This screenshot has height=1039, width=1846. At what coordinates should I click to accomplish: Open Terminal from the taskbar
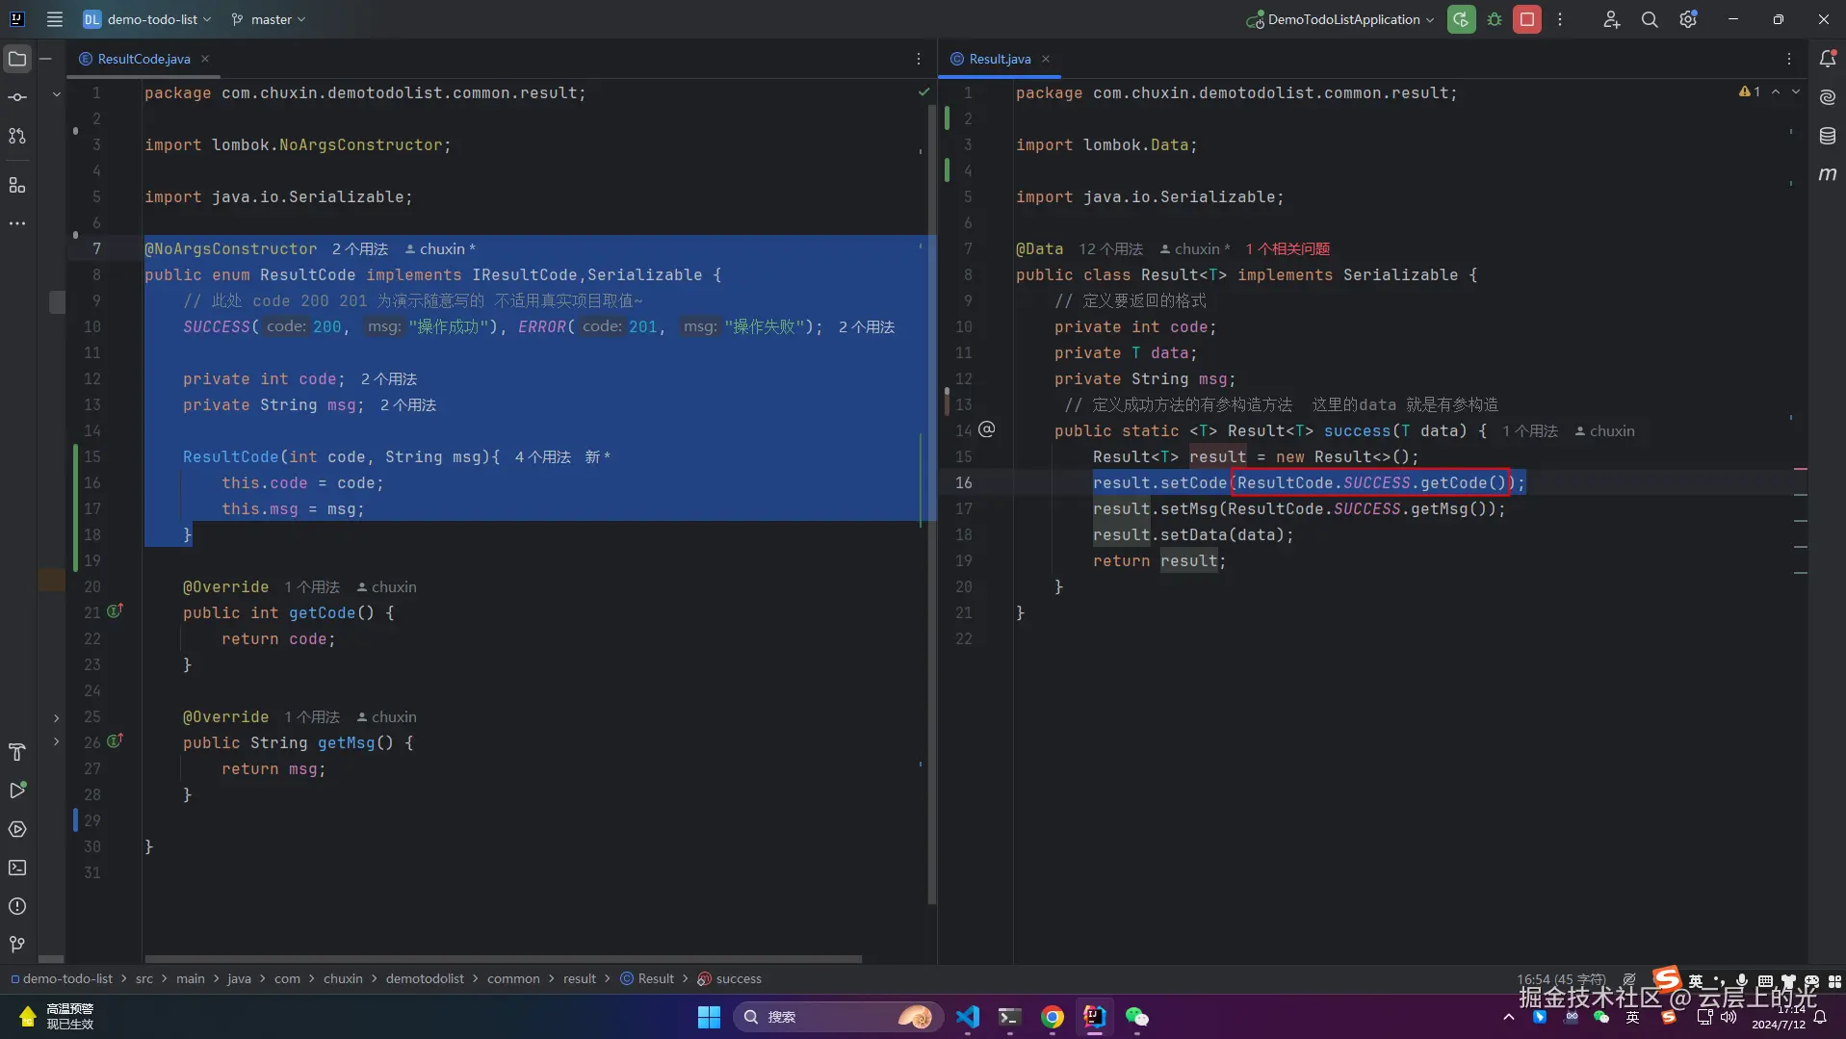pyautogui.click(x=1010, y=1017)
